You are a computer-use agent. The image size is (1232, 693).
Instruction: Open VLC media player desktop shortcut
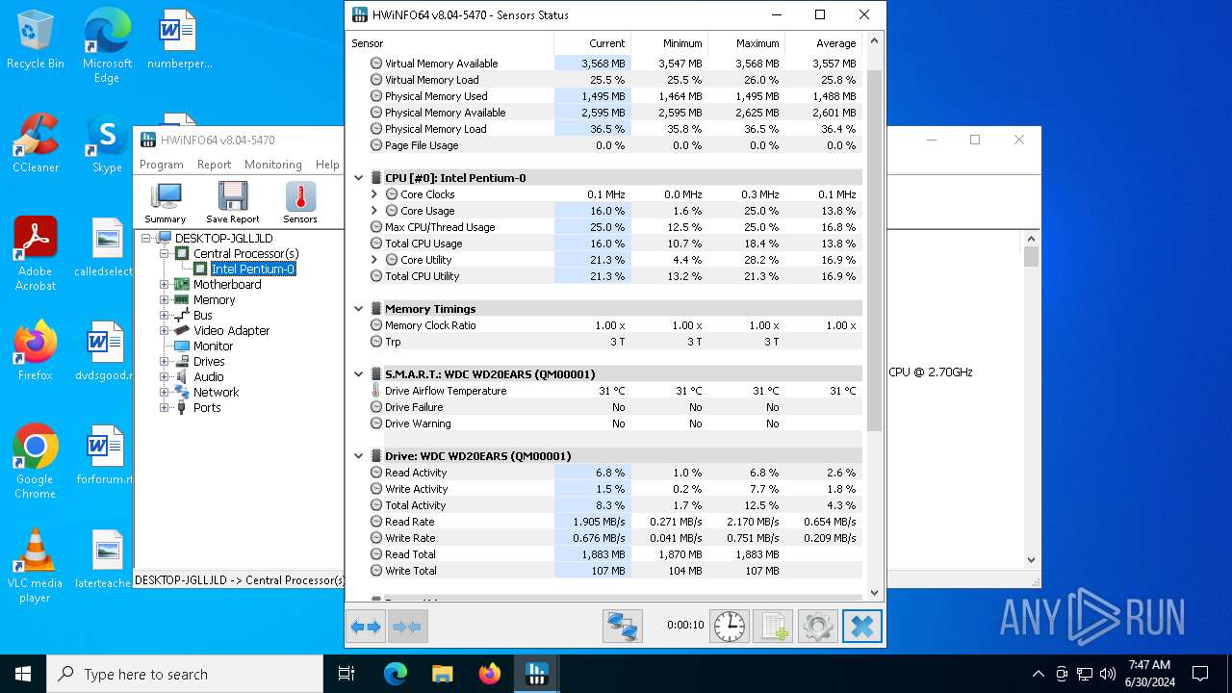point(36,566)
